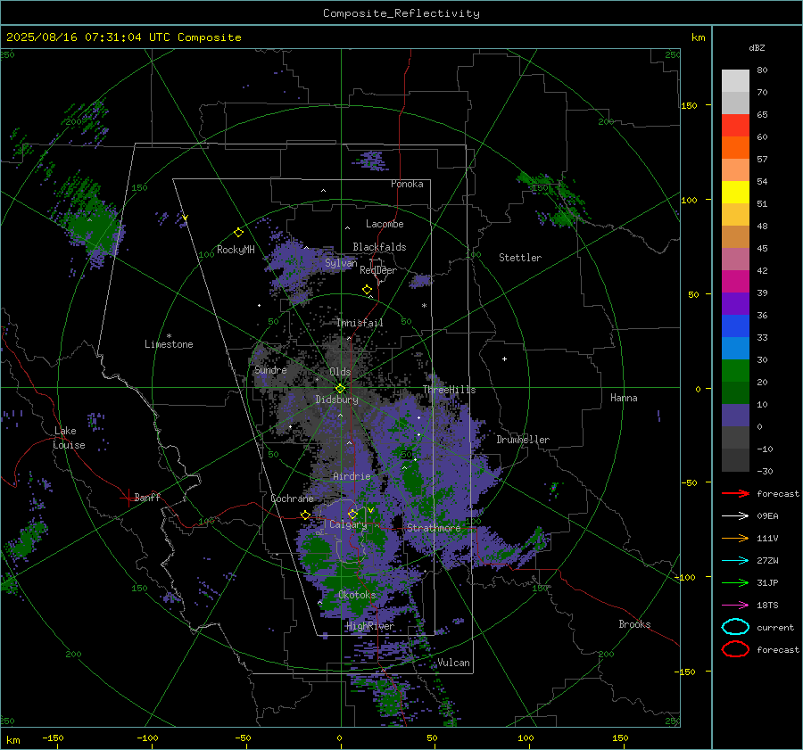The width and height of the screenshot is (803, 750).
Task: Select the yellow 51-54 dBZ swatch
Action: [735, 192]
